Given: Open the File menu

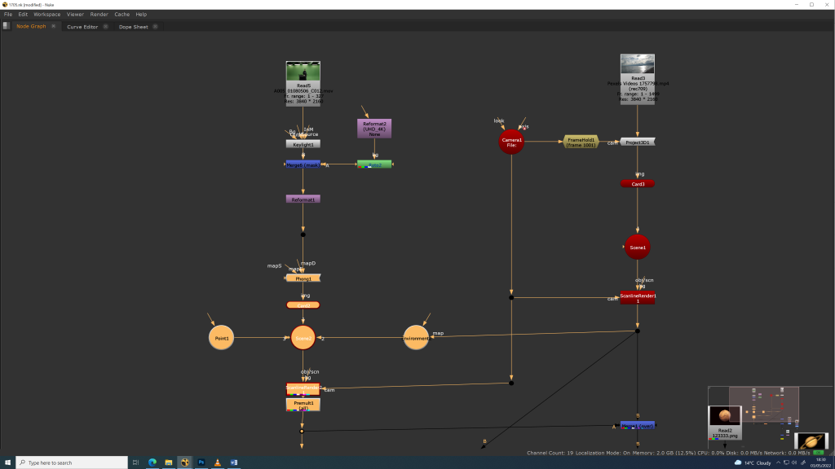Looking at the screenshot, I should 8,15.
